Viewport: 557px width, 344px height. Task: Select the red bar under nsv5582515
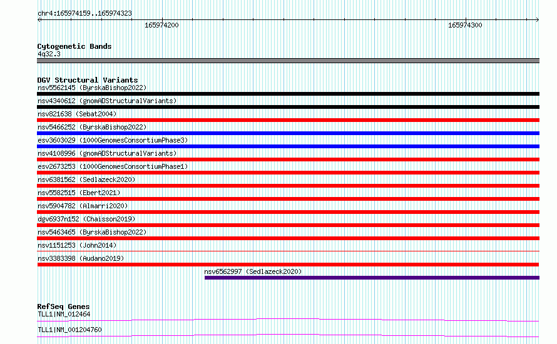pyautogui.click(x=288, y=199)
